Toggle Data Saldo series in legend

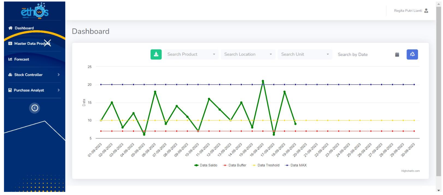pyautogui.click(x=206, y=165)
